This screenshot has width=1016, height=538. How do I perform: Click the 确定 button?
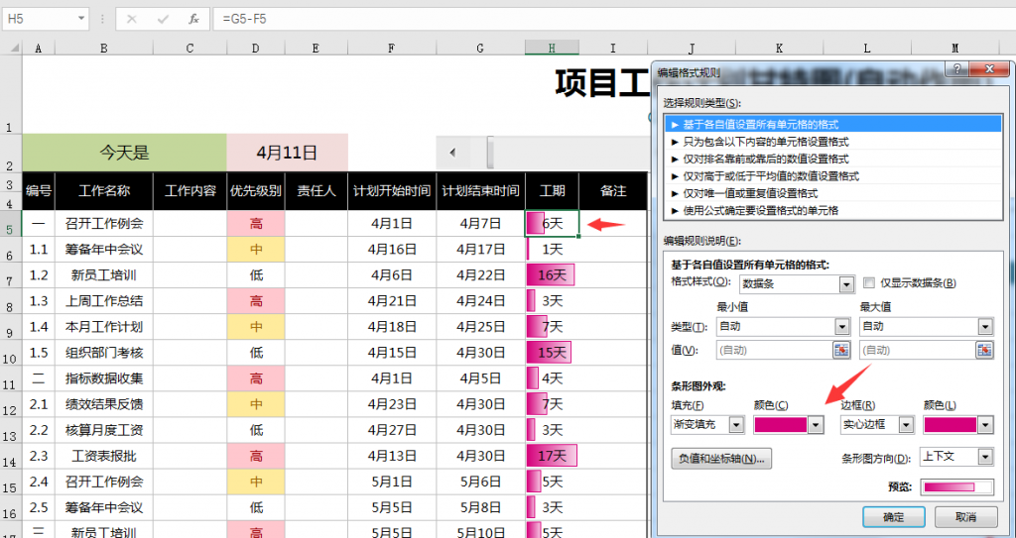coord(894,517)
